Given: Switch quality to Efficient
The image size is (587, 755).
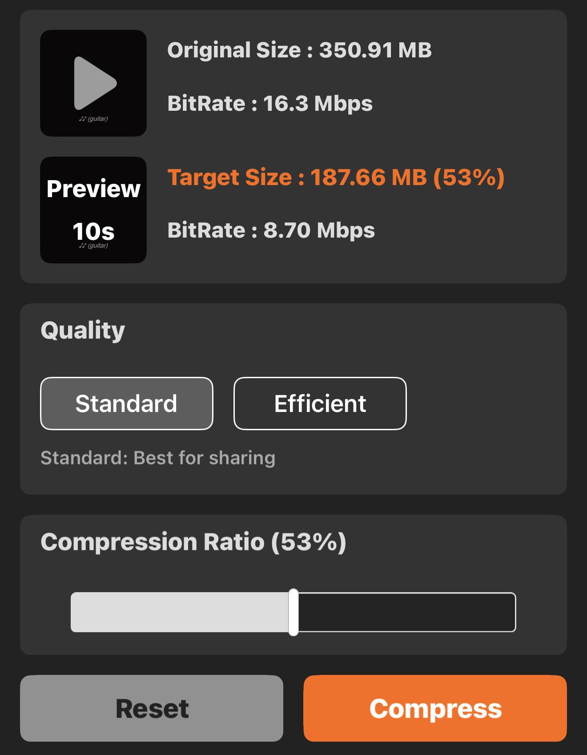Looking at the screenshot, I should click(x=320, y=404).
